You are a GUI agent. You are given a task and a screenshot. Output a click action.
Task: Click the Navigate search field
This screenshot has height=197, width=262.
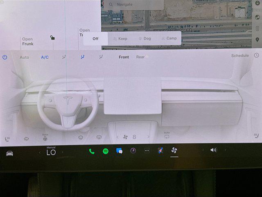click(x=134, y=5)
